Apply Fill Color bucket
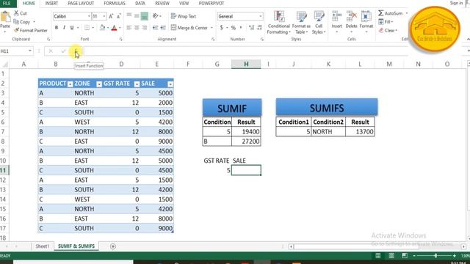Image resolution: width=470 pixels, height=264 pixels. point(103,28)
